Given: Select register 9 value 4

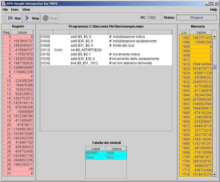Looking at the screenshot, I should click(x=22, y=76).
